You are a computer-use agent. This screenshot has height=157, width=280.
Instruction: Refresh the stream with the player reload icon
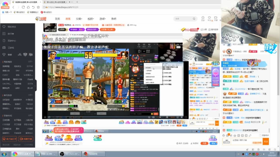(x=49, y=117)
